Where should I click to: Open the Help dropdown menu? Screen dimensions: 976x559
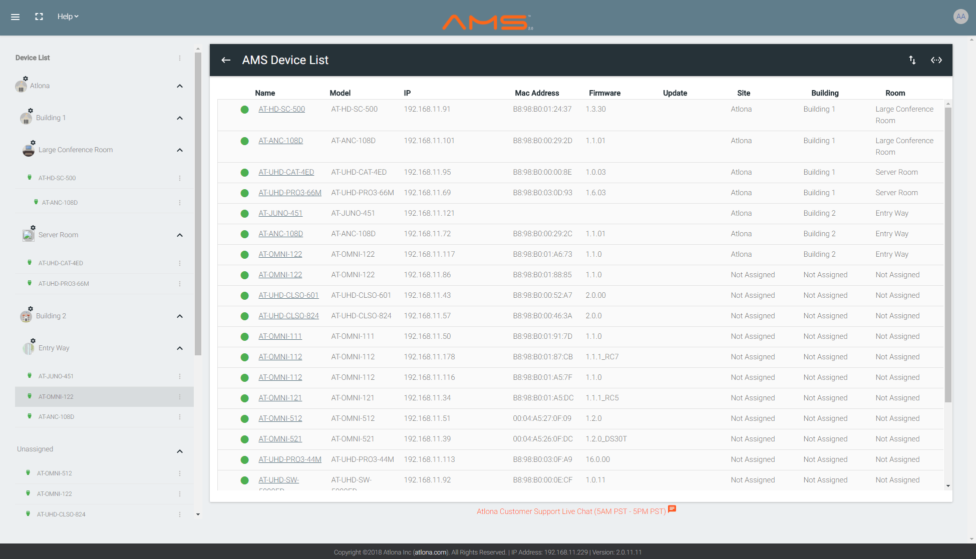(x=68, y=17)
